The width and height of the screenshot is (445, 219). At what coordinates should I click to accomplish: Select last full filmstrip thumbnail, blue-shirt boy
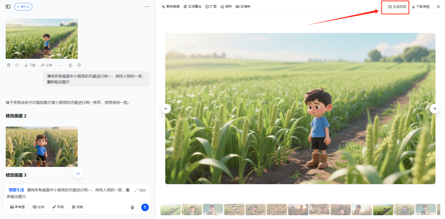426,210
